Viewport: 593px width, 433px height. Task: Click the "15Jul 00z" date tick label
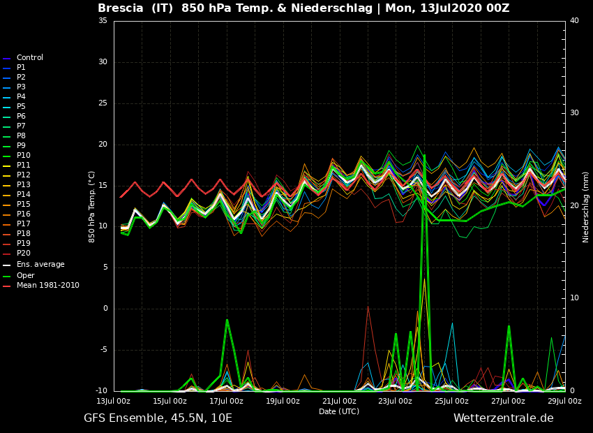point(170,401)
